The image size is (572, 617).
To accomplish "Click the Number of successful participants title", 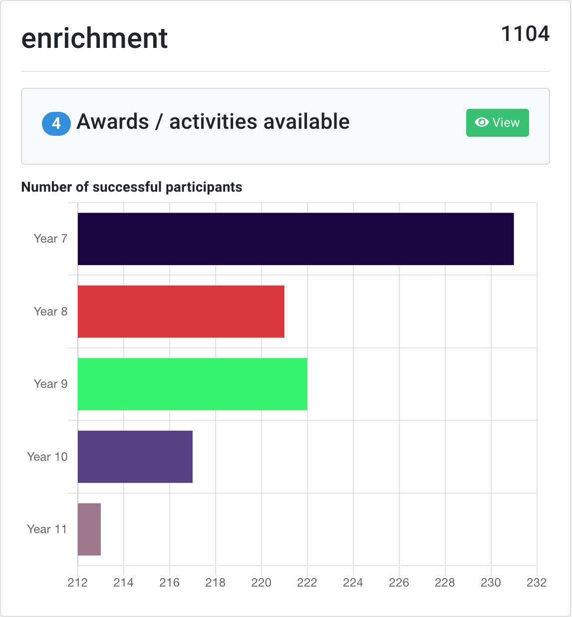I will tap(132, 187).
